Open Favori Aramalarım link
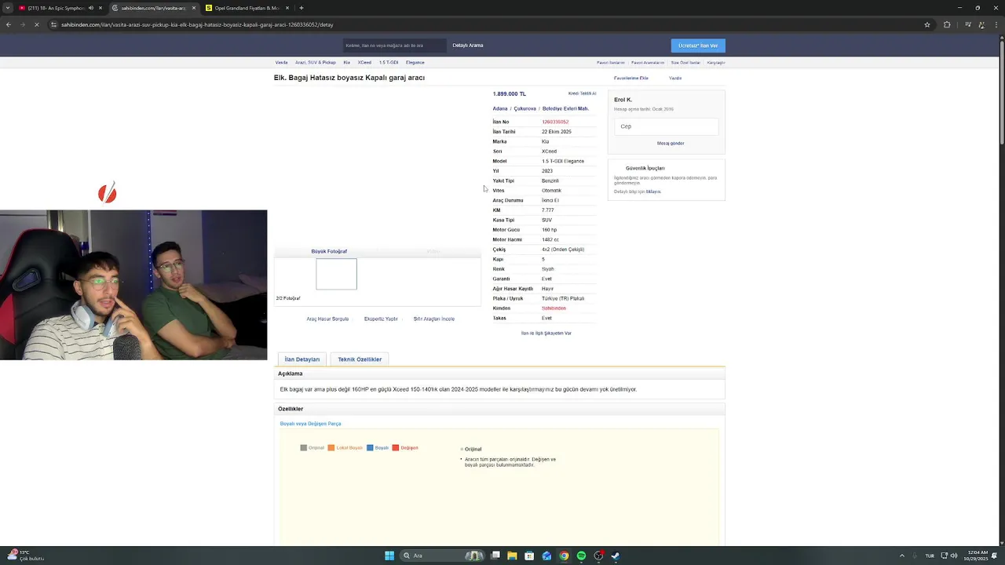The width and height of the screenshot is (1005, 565). pos(648,63)
